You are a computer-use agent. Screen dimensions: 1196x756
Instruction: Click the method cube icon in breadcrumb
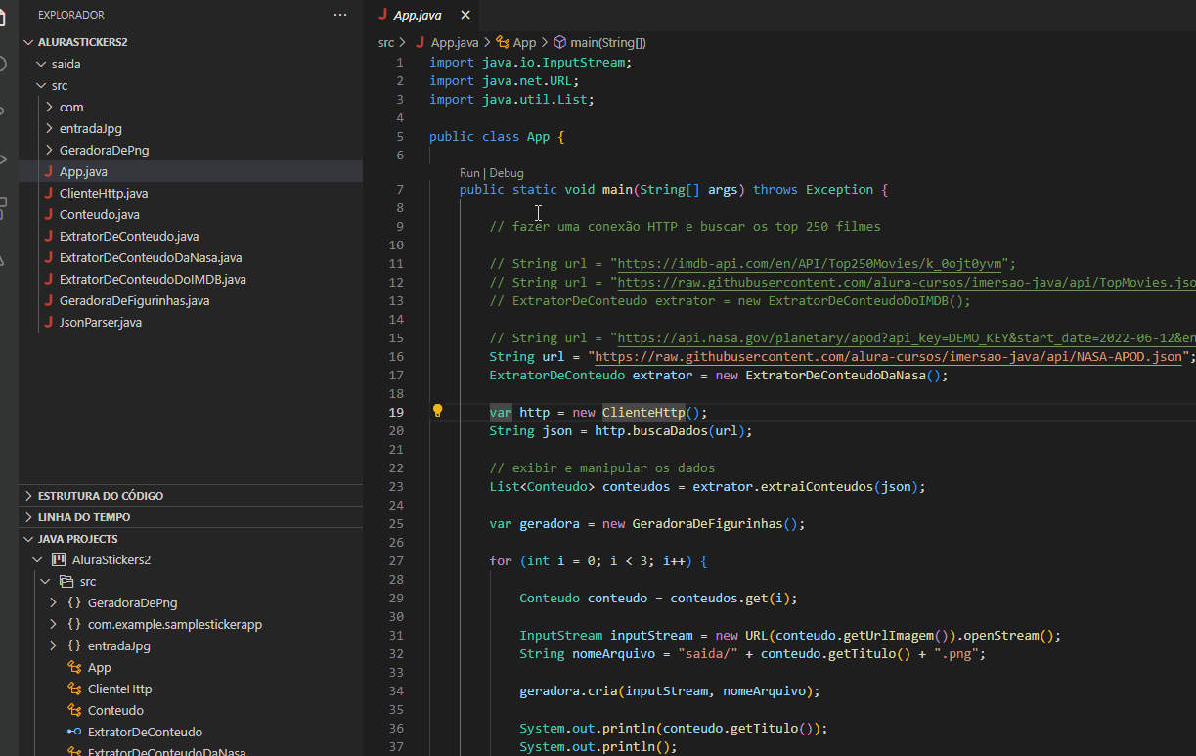[560, 42]
